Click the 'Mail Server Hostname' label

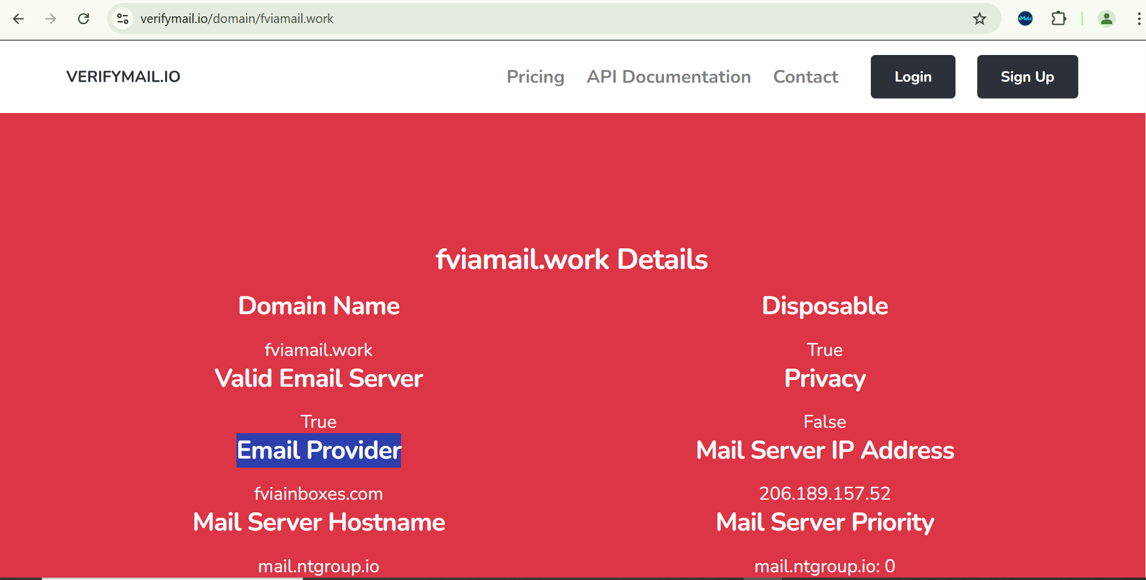[319, 522]
